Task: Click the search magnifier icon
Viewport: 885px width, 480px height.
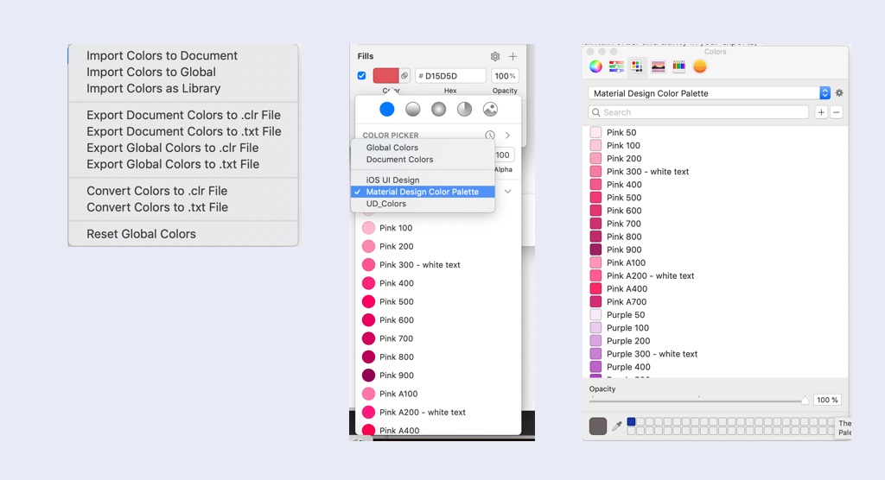Action: (596, 112)
